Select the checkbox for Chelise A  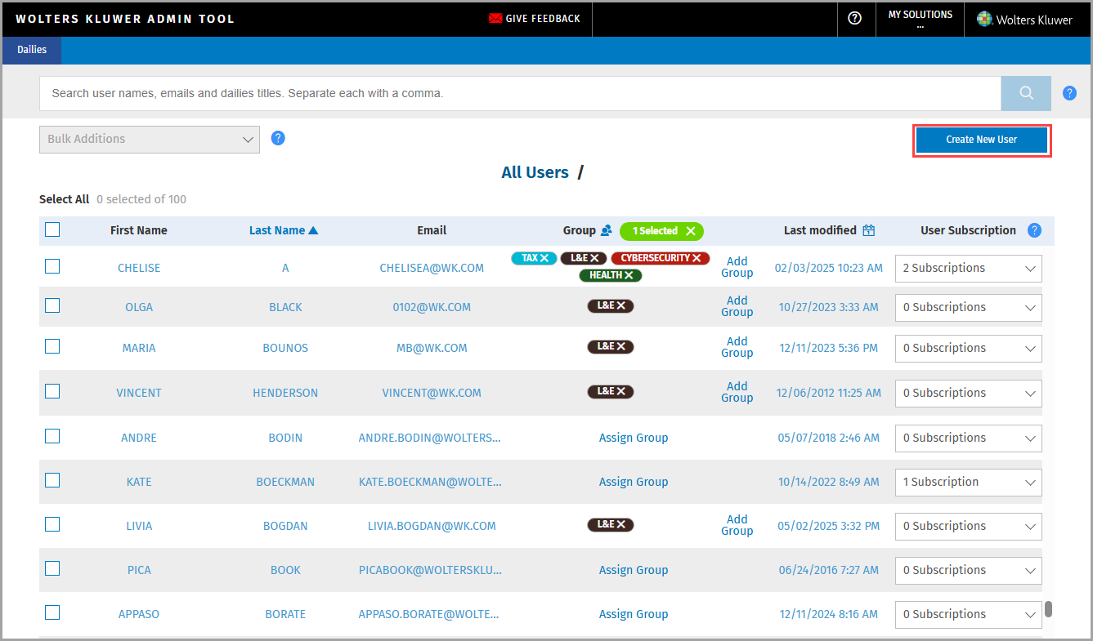(x=52, y=265)
